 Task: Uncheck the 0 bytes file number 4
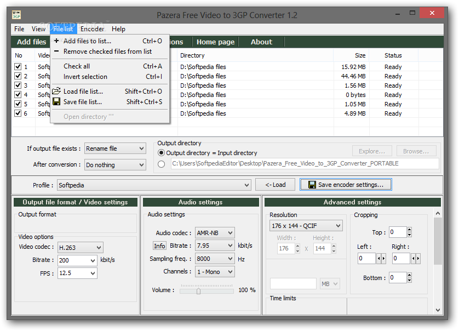click(18, 95)
